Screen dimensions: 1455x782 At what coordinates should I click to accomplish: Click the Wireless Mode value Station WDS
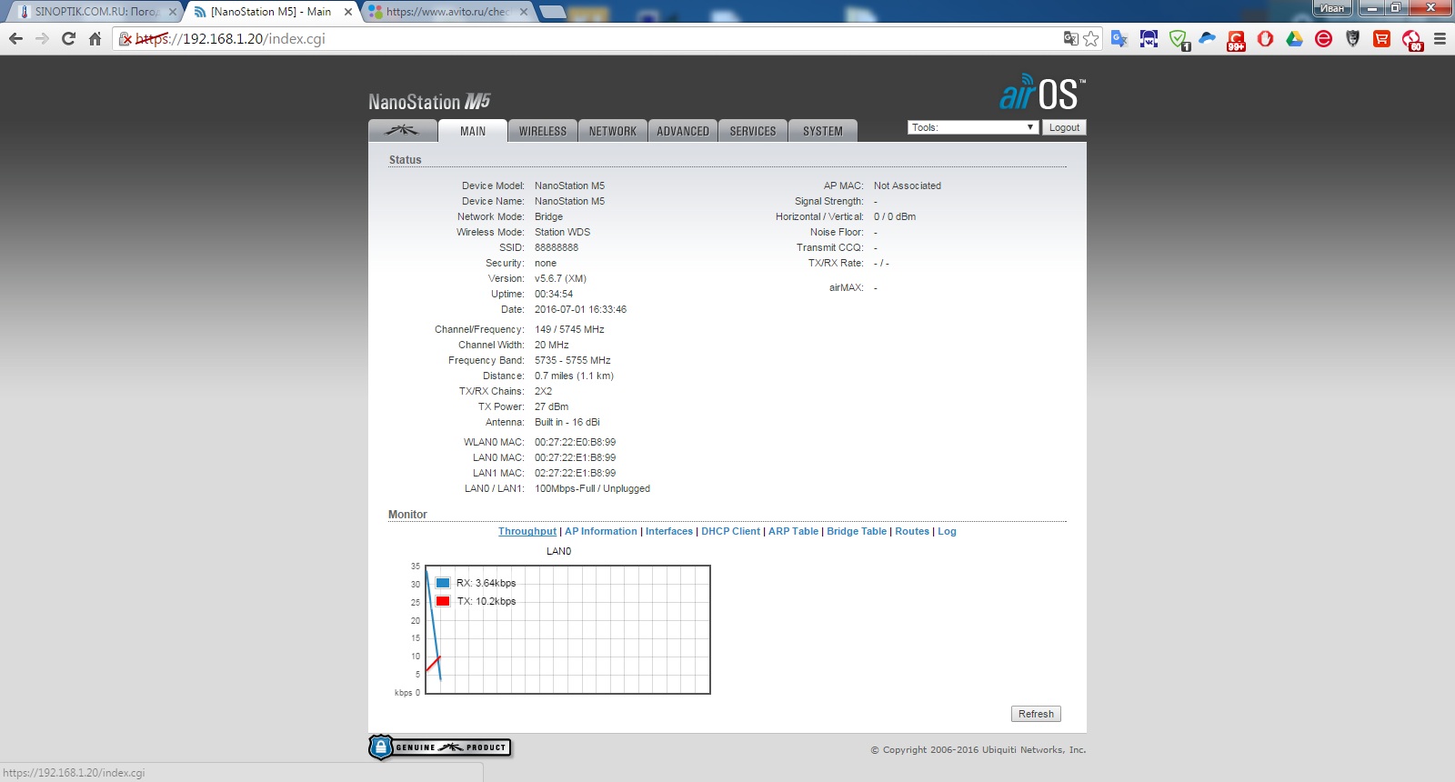point(562,232)
